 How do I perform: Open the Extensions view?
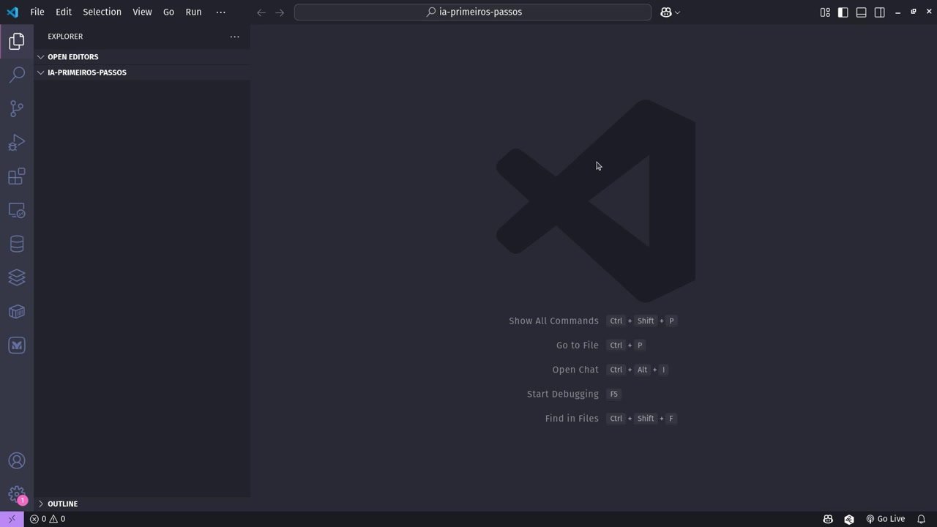16,176
